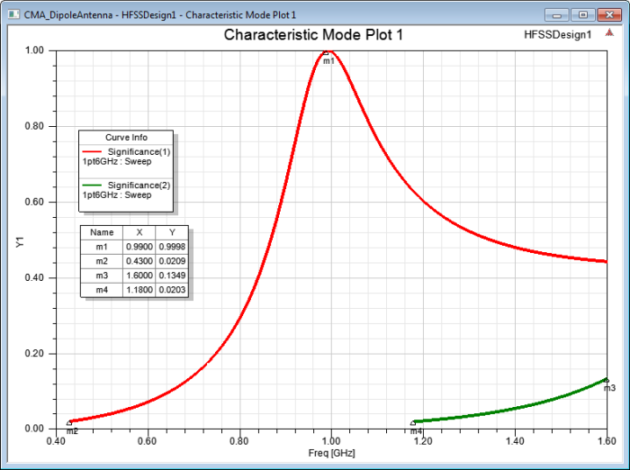Maximize the Characteristic Mode Plot window
630x470 pixels.
pos(582,14)
